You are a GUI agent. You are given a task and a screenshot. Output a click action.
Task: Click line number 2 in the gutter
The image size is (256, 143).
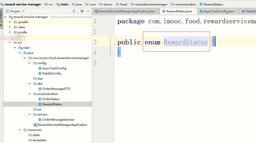(x=95, y=32)
